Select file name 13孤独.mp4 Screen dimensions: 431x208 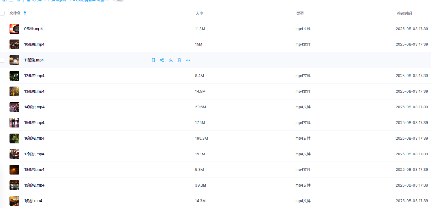tap(34, 91)
